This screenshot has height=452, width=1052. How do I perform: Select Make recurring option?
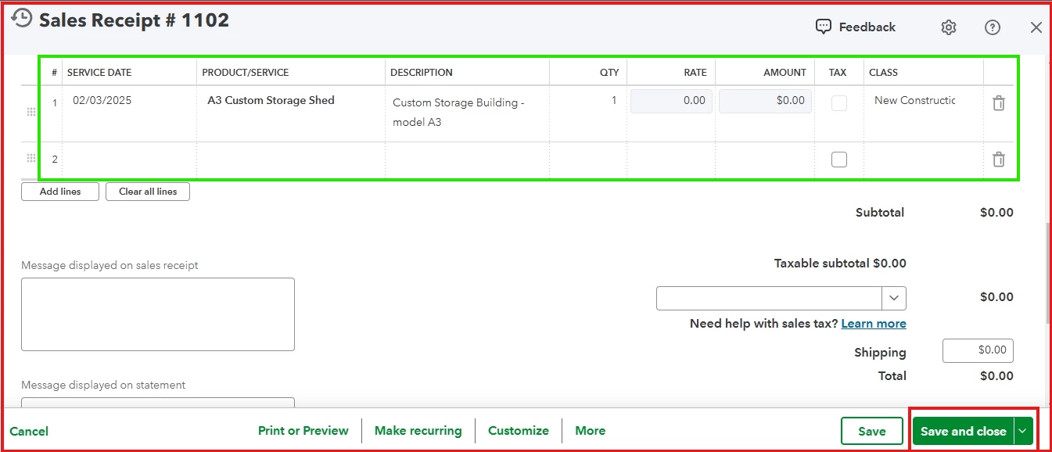click(418, 430)
